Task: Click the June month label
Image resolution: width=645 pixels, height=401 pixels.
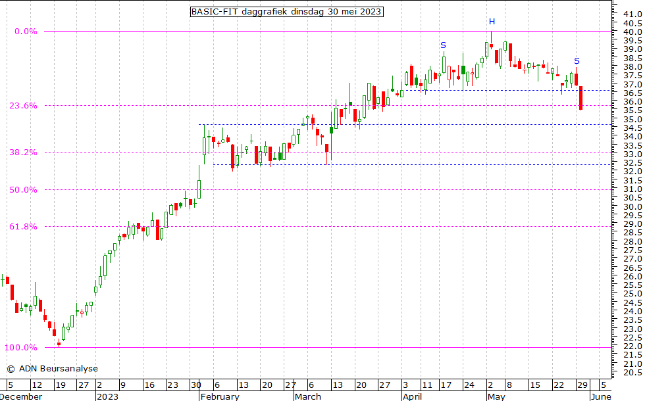Action: [x=600, y=396]
